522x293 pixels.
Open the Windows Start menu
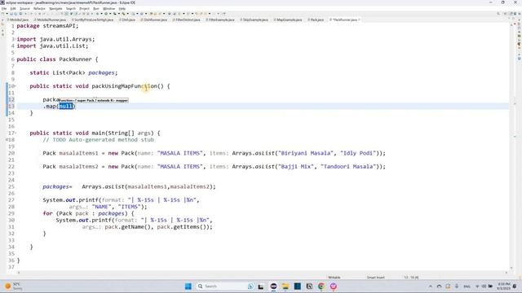coord(188,286)
